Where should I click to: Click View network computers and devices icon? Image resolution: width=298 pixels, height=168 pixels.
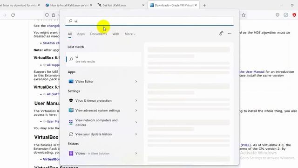(71, 122)
